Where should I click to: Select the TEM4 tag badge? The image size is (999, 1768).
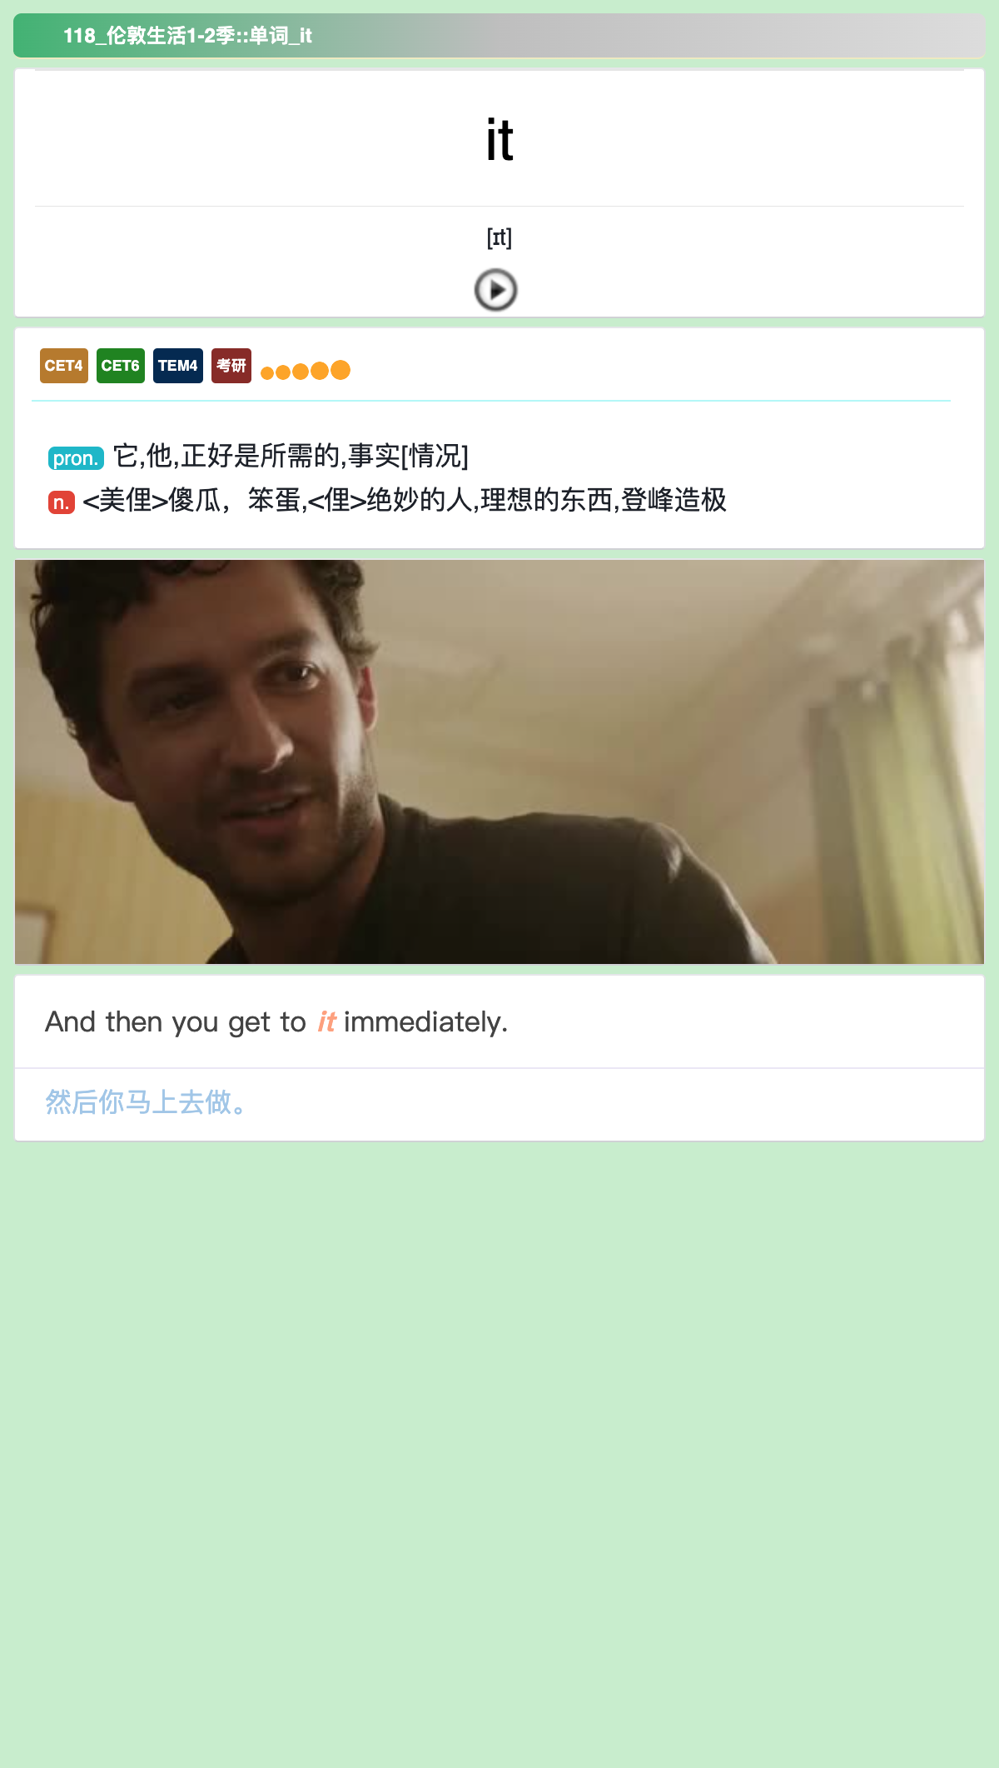tap(178, 366)
